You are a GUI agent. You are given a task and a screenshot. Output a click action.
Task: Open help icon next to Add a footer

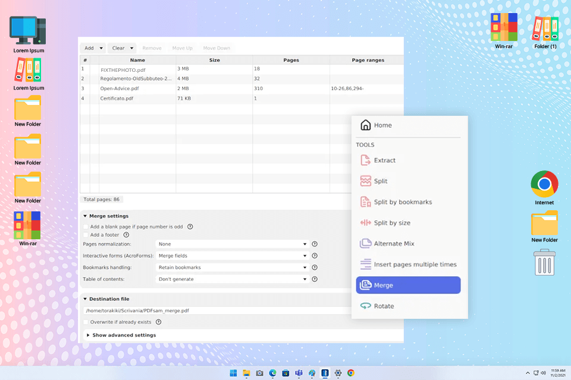126,235
